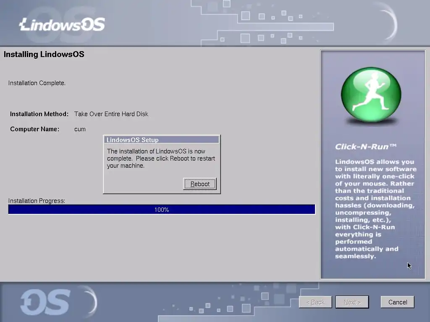
Task: Click the 'Installation Complete.' status text
Action: pos(37,83)
